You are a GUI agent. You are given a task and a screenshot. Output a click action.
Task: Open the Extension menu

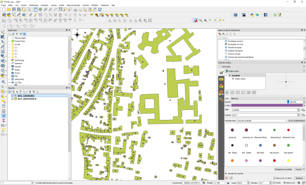45,5
